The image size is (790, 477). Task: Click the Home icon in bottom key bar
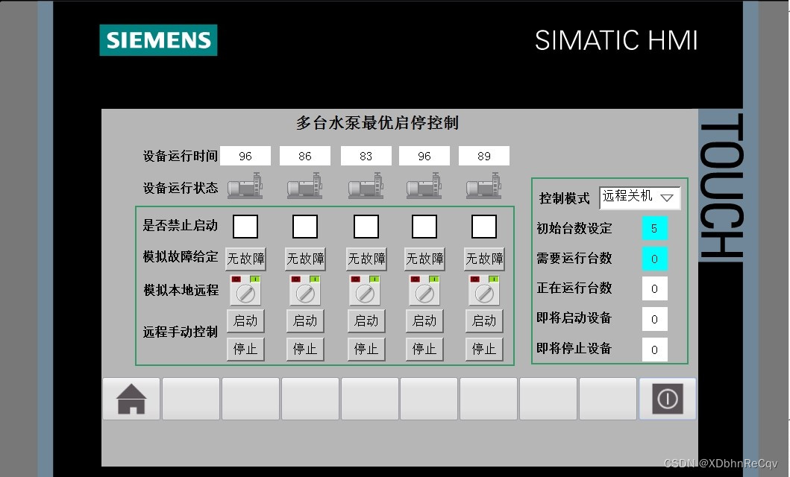click(x=131, y=399)
